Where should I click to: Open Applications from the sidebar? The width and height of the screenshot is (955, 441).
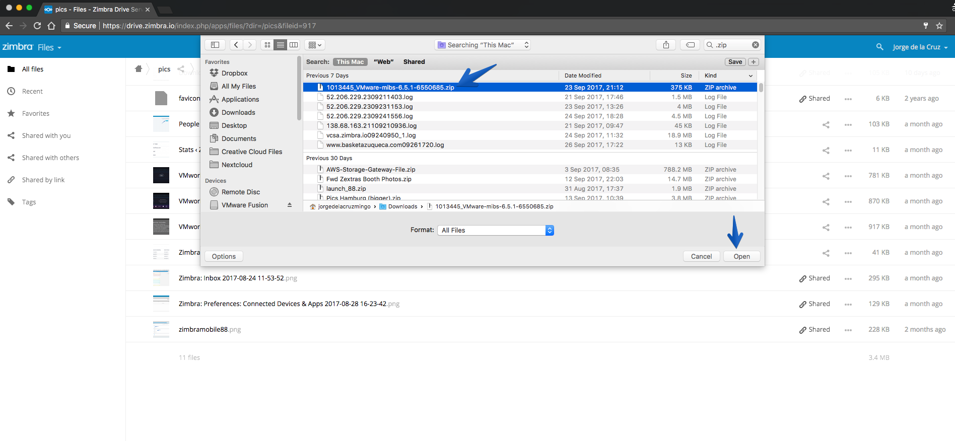coord(240,99)
